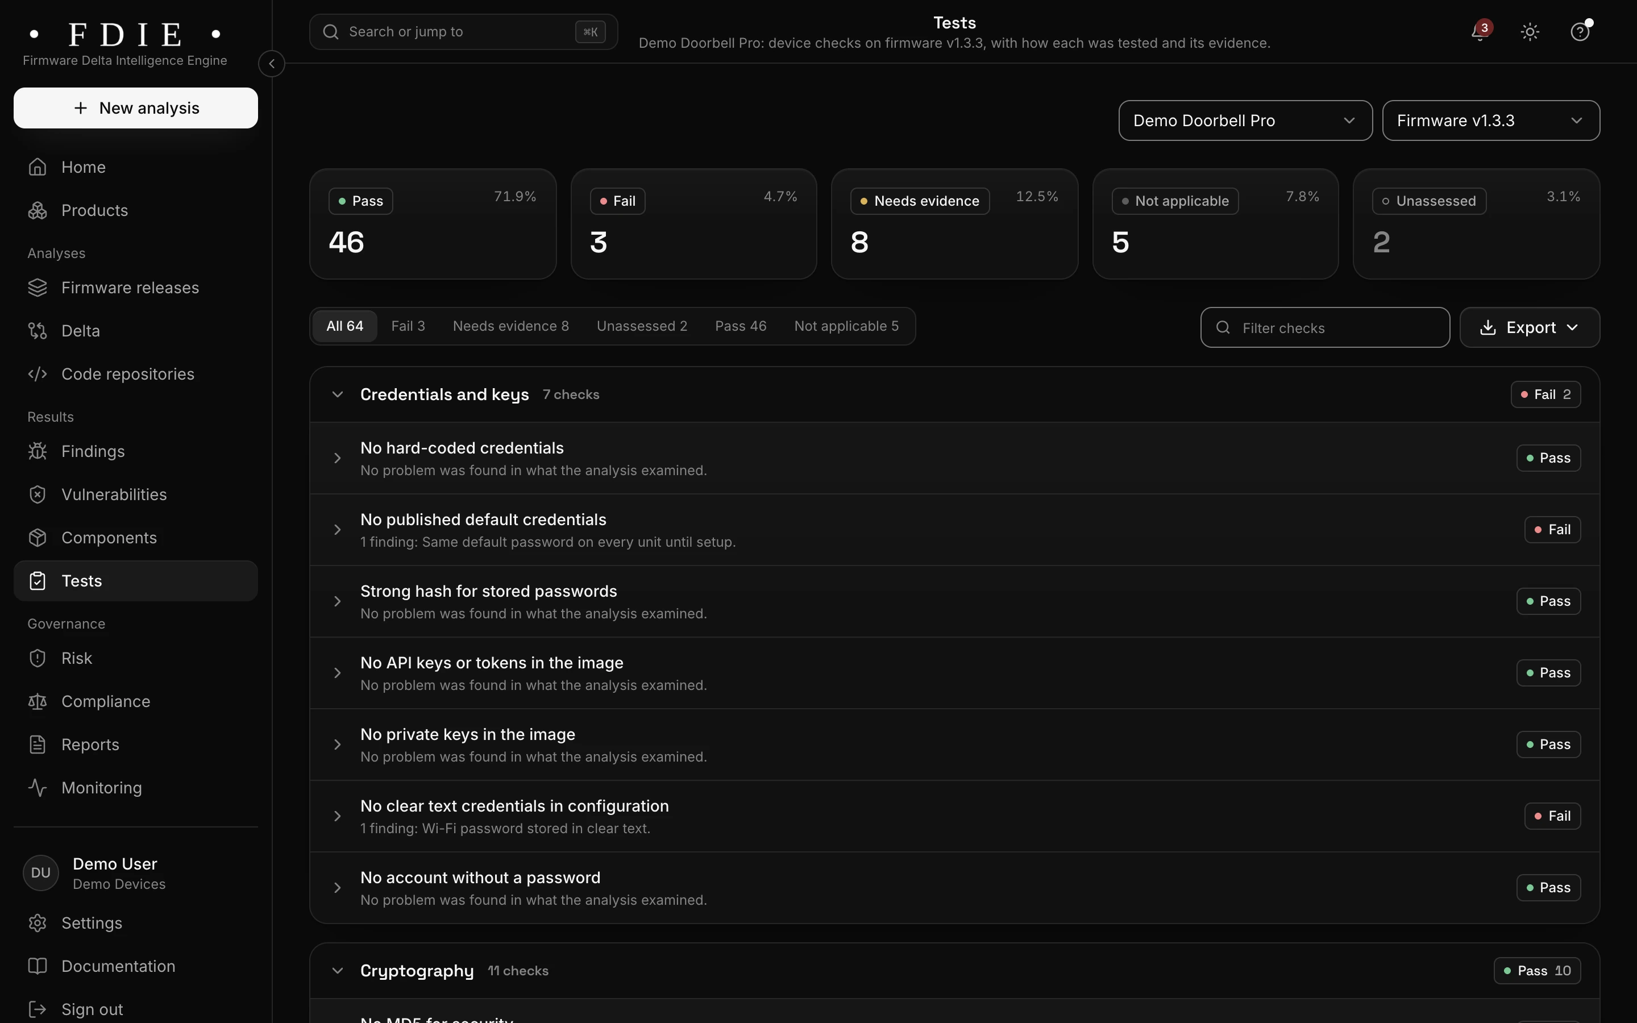Click the Needs evidence summary card

tap(954, 224)
